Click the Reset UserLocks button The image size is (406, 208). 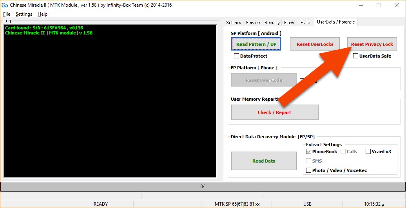point(315,44)
